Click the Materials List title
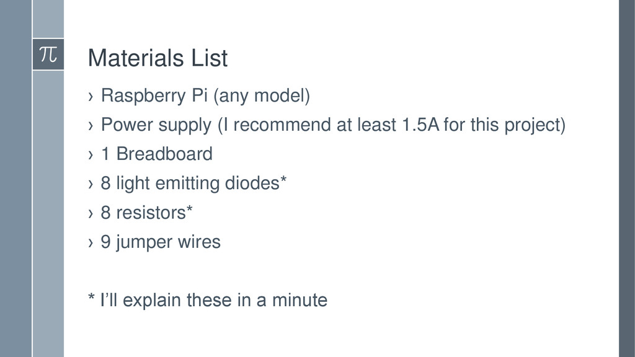The image size is (635, 357). pos(158,58)
